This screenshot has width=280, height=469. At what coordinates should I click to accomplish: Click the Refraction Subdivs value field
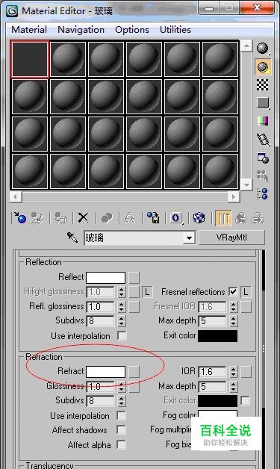click(100, 401)
